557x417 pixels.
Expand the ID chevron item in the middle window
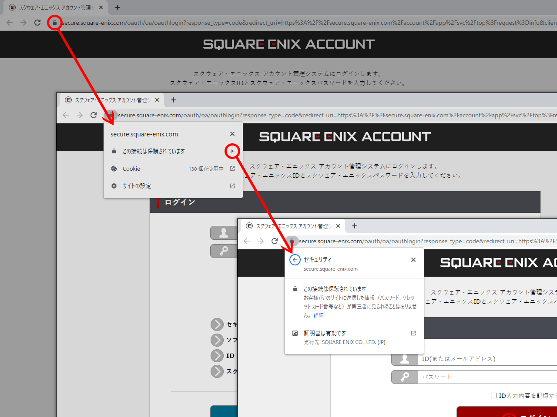(217, 356)
